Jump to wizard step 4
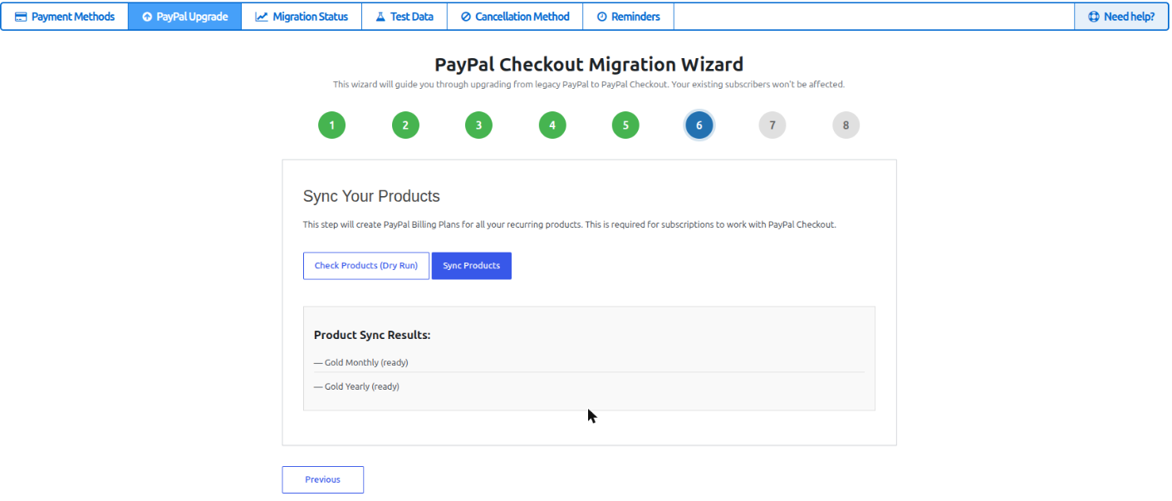Viewport: 1172px width, 501px height. (x=552, y=125)
